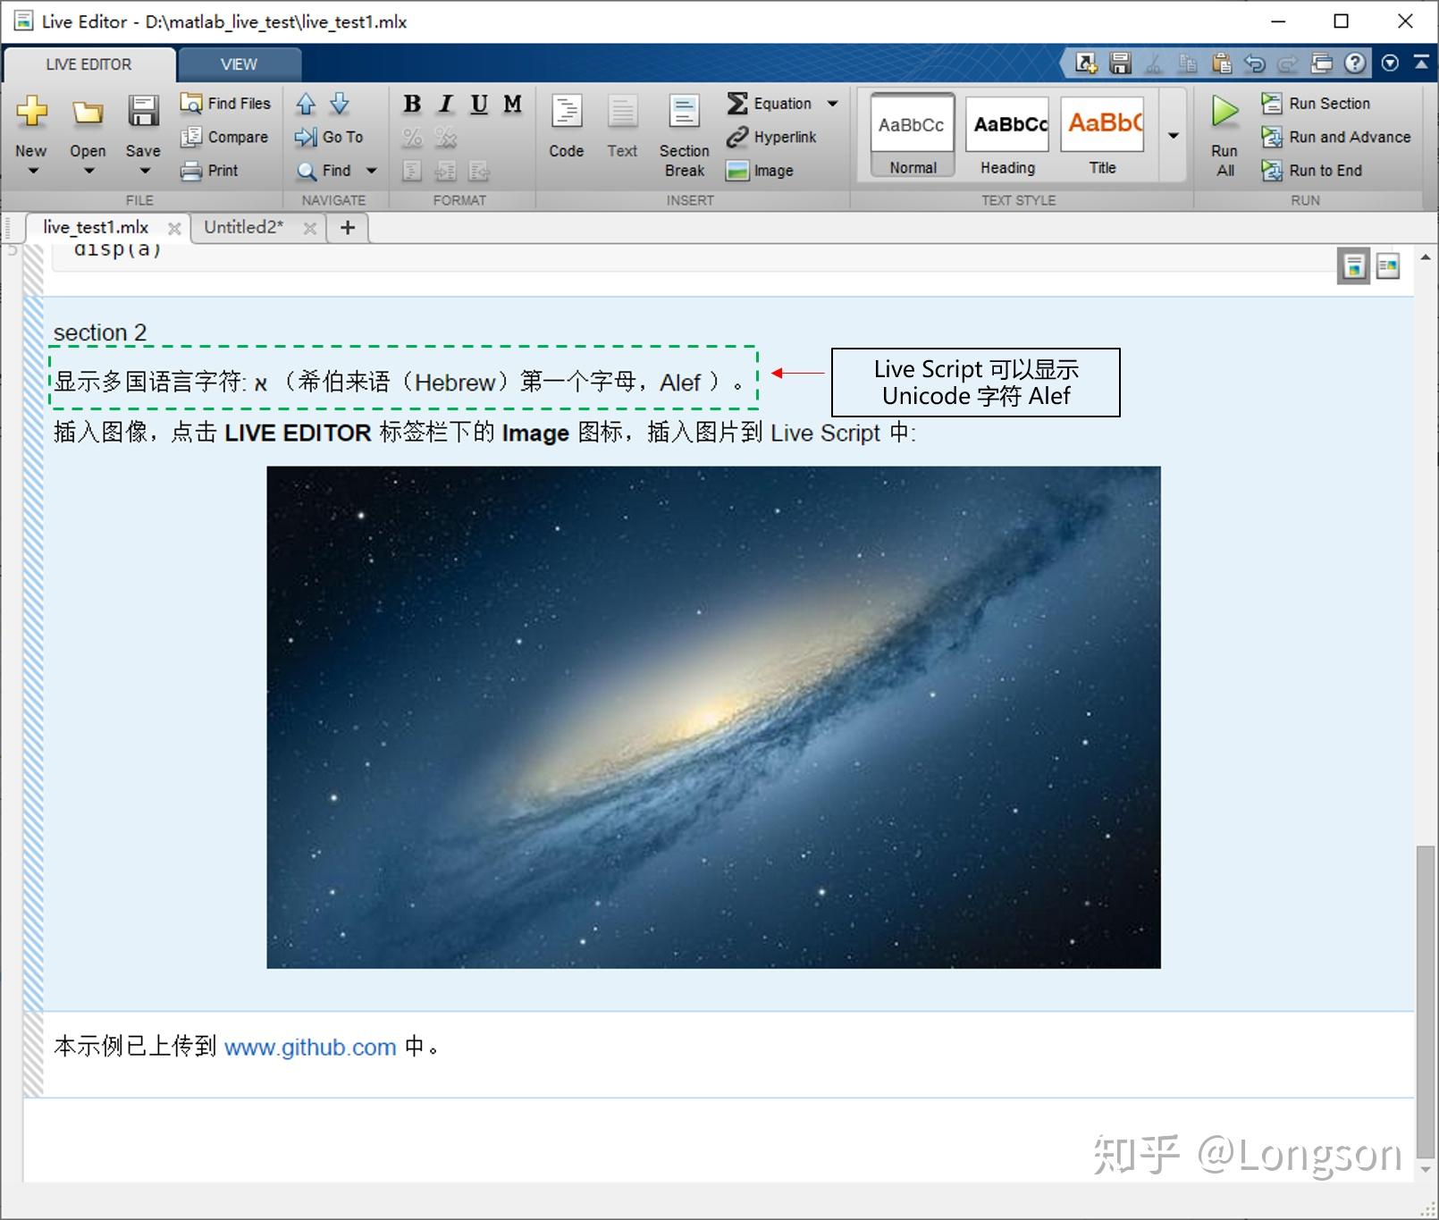Insert a Section Break
The height and width of the screenshot is (1220, 1439).
coord(682,134)
